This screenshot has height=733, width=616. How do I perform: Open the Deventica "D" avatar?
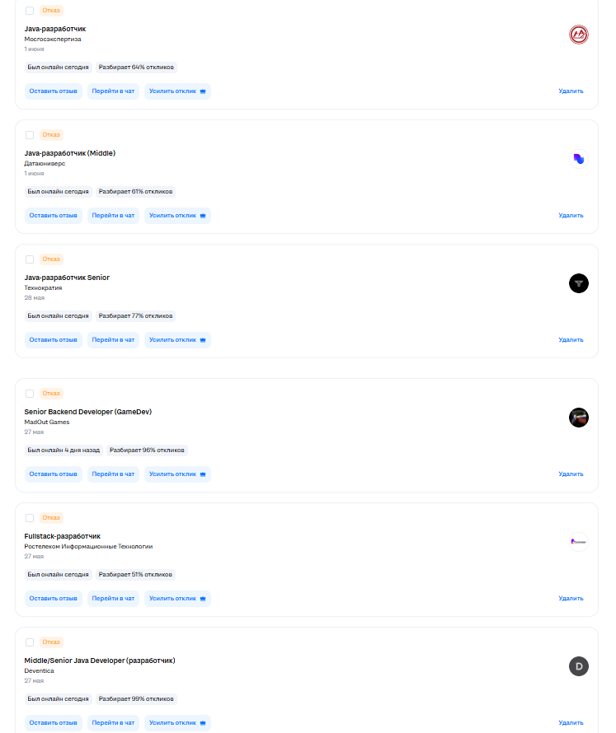coord(579,666)
